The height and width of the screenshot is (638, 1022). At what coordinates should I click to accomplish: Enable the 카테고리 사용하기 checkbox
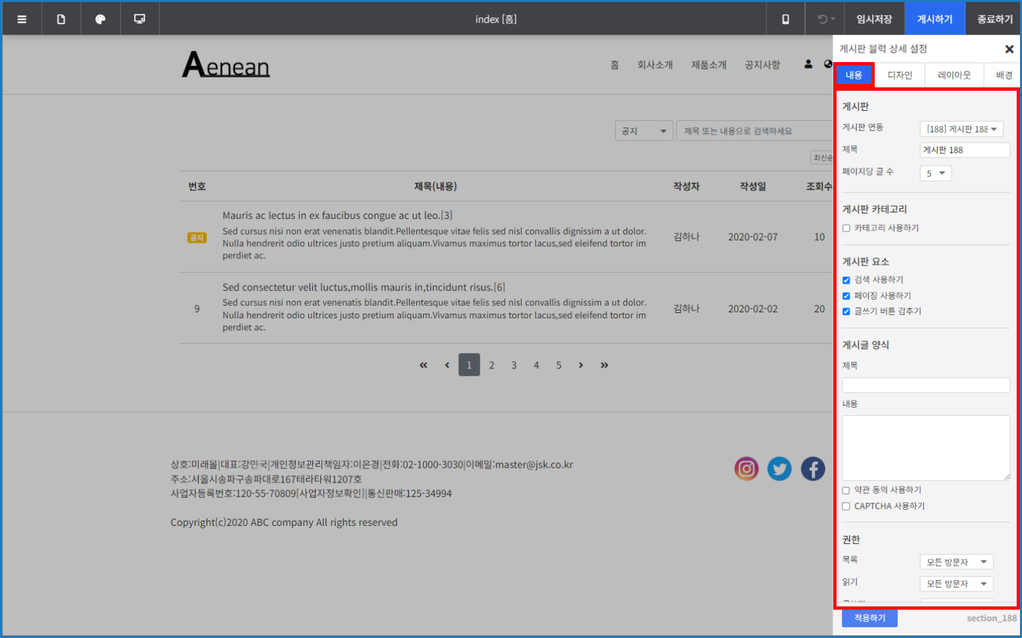pyautogui.click(x=847, y=228)
